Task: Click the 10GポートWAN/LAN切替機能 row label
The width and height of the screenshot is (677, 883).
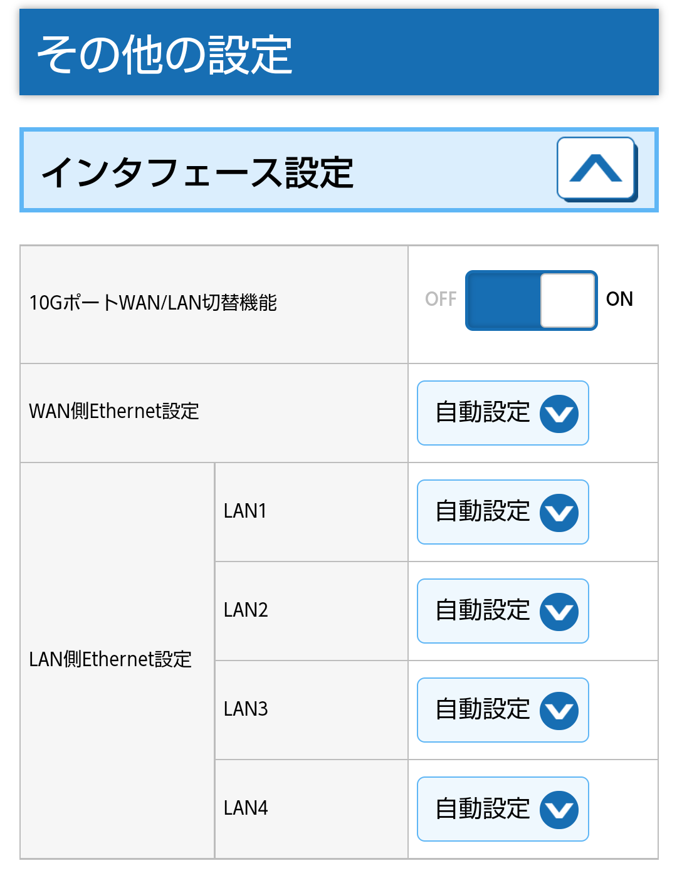Action: coord(153,303)
